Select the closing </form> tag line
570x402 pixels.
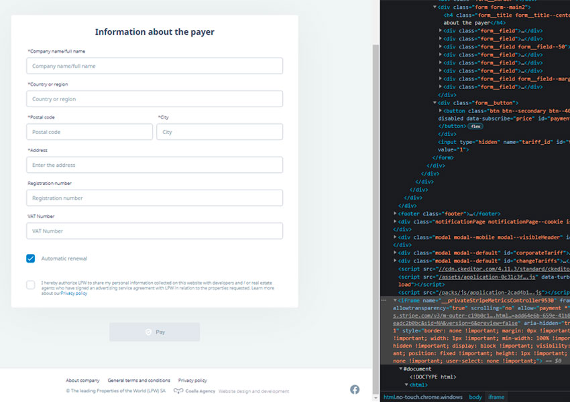click(x=443, y=157)
